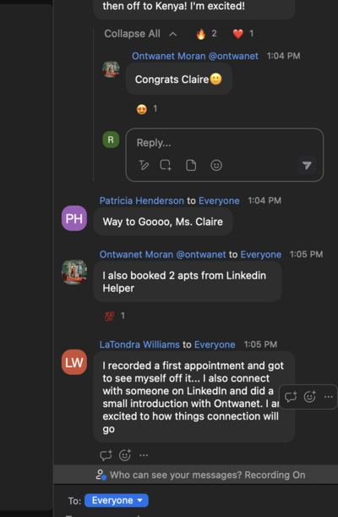The height and width of the screenshot is (517, 338).
Task: Toggle heart-eyes reaction under Congrats Claire
Action: (x=147, y=109)
